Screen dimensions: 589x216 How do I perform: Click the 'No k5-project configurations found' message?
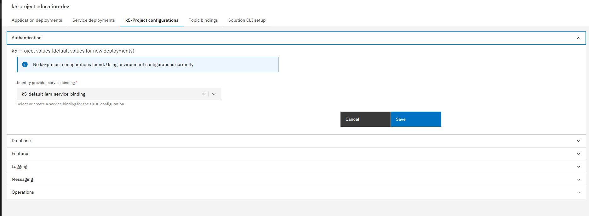coord(113,64)
